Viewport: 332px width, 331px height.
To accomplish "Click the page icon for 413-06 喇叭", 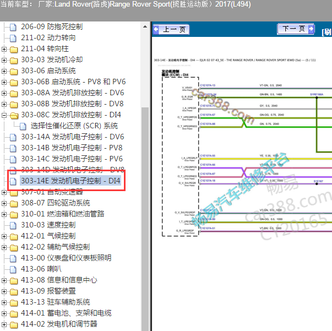I will click(x=13, y=269).
